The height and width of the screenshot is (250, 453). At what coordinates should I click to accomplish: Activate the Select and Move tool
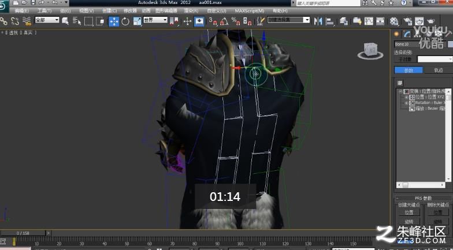click(x=114, y=21)
